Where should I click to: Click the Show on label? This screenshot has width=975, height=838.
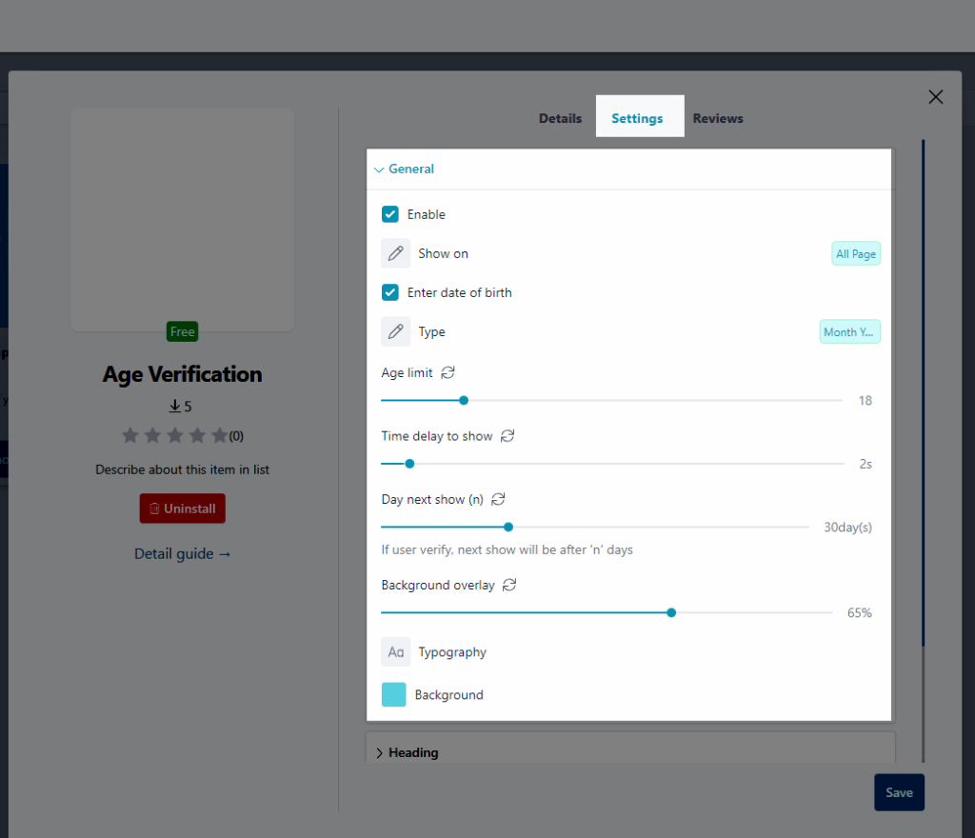pyautogui.click(x=443, y=253)
